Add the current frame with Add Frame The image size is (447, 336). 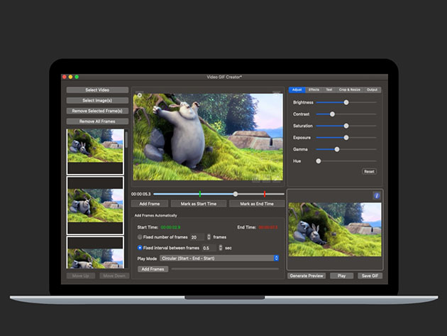click(x=150, y=204)
